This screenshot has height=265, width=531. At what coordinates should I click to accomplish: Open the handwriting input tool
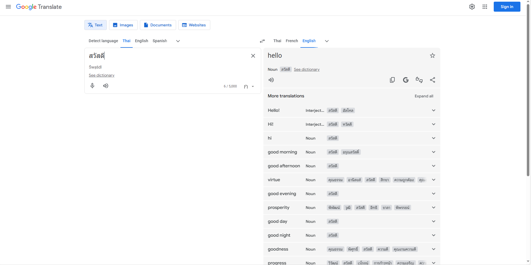246,86
